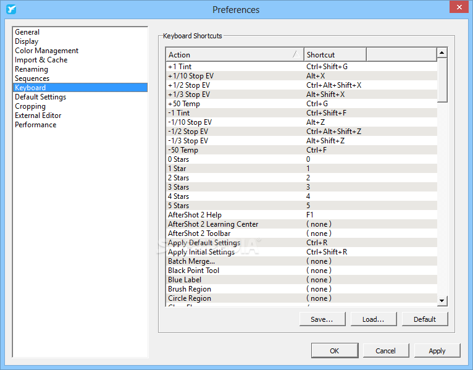The image size is (473, 370).
Task: Select the '0 Stars' action row
Action: point(302,159)
